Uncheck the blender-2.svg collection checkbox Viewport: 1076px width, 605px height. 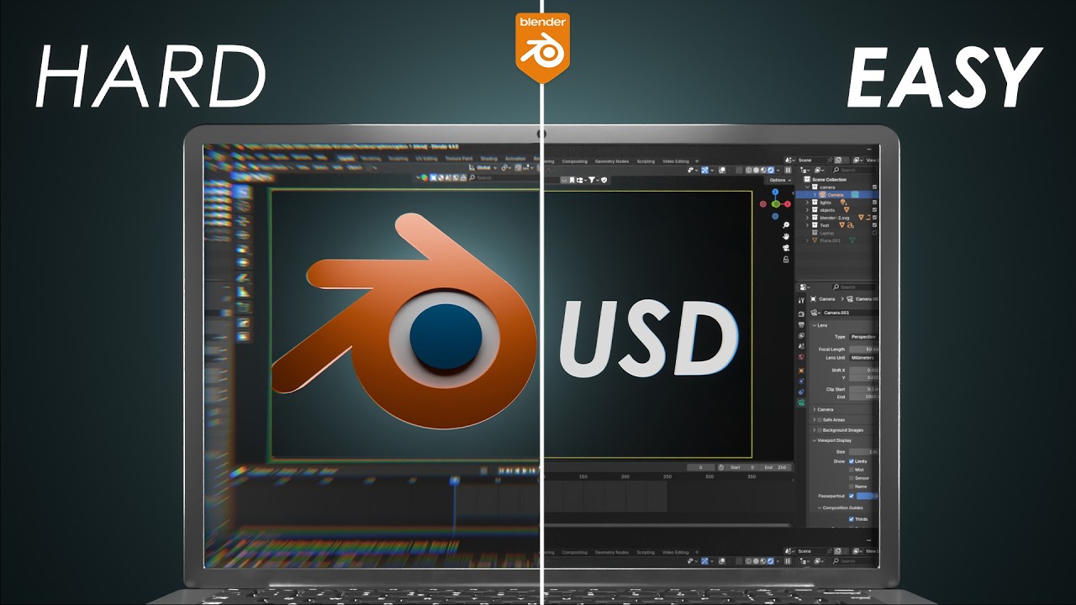(874, 218)
